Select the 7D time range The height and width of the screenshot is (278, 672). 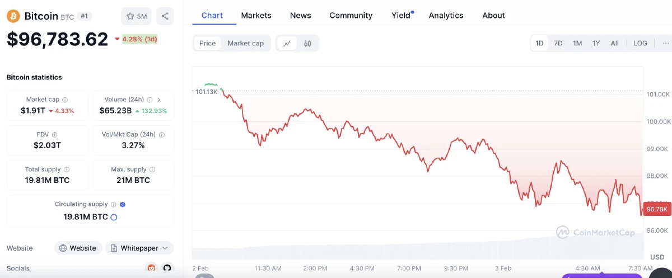tap(558, 43)
